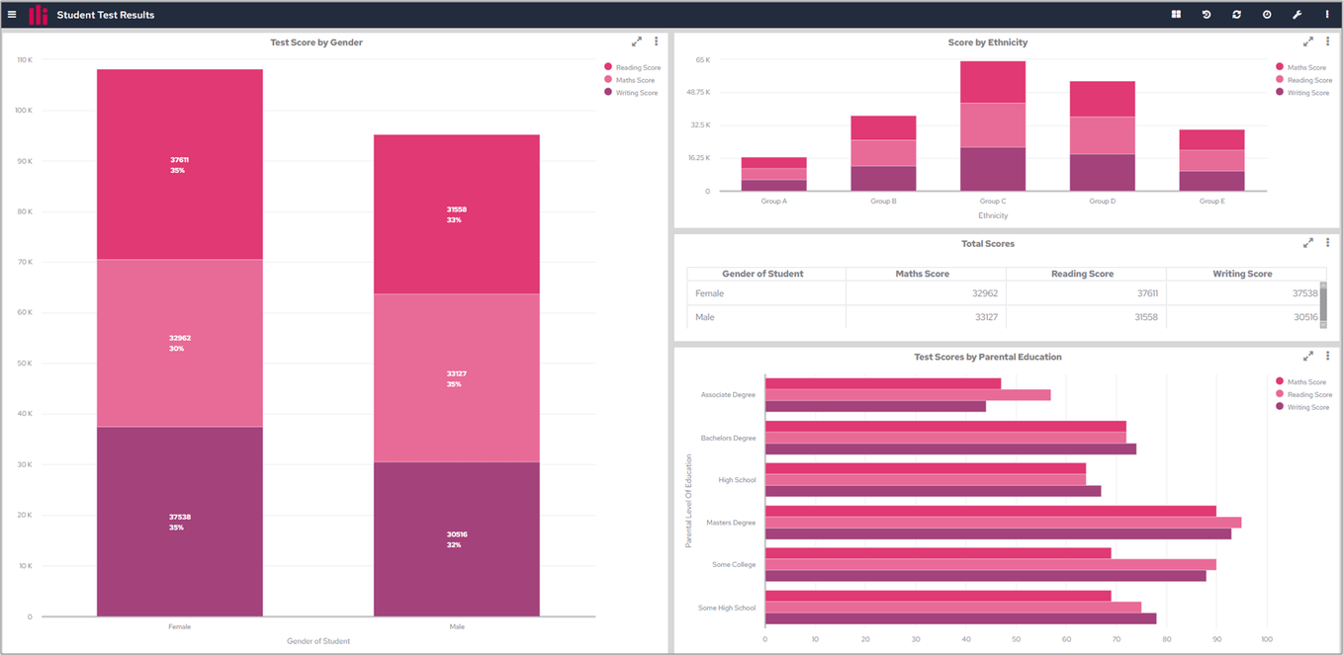Toggle Reading Score legend in Parental Education chart
Screen dimensions: 1343x655
[1304, 394]
